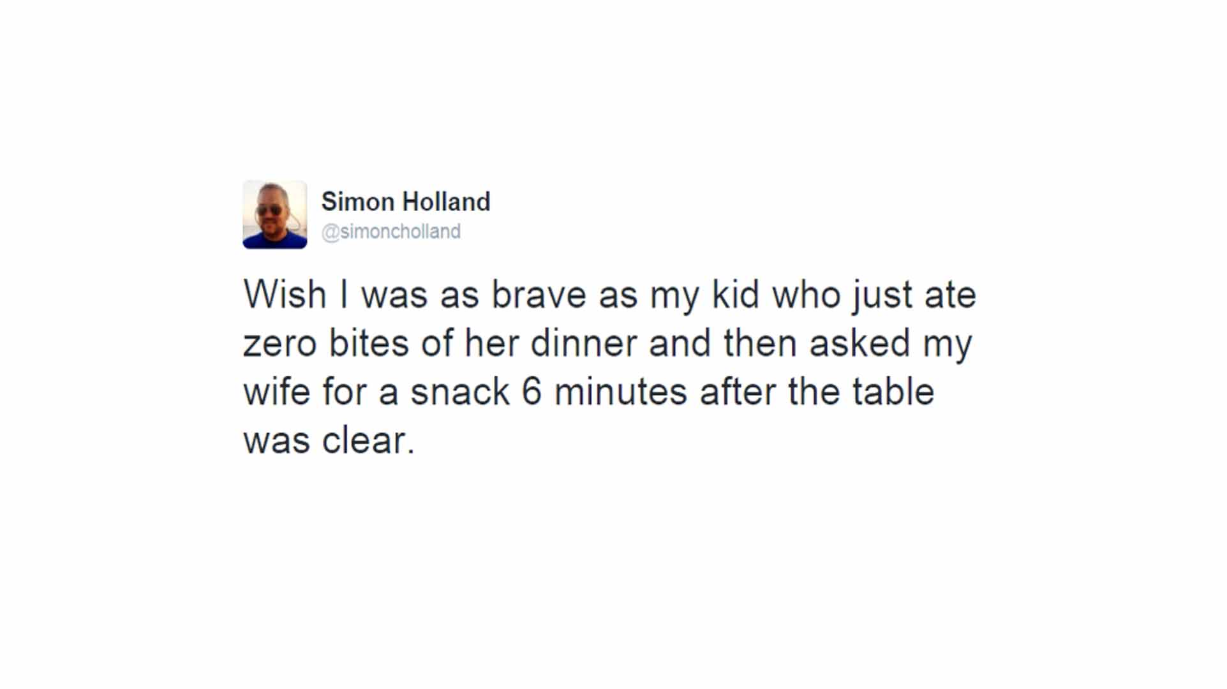The width and height of the screenshot is (1227, 689).
Task: Click the Simon Holland display name
Action: click(x=406, y=202)
